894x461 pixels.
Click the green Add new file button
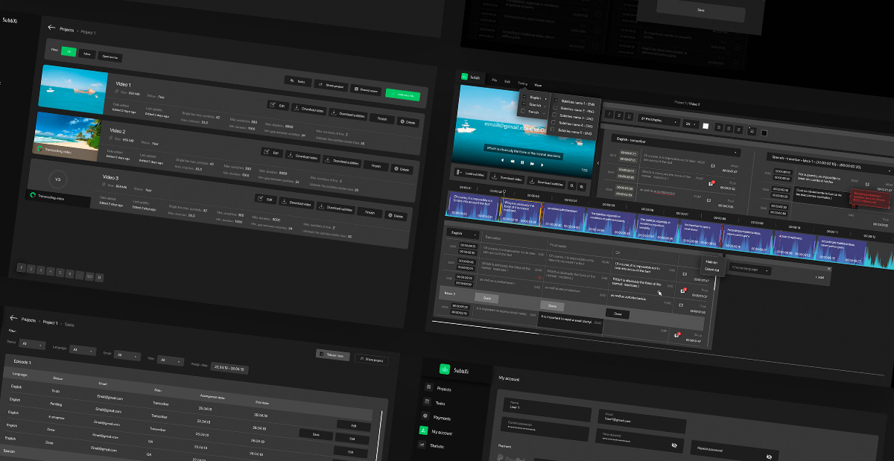[403, 95]
